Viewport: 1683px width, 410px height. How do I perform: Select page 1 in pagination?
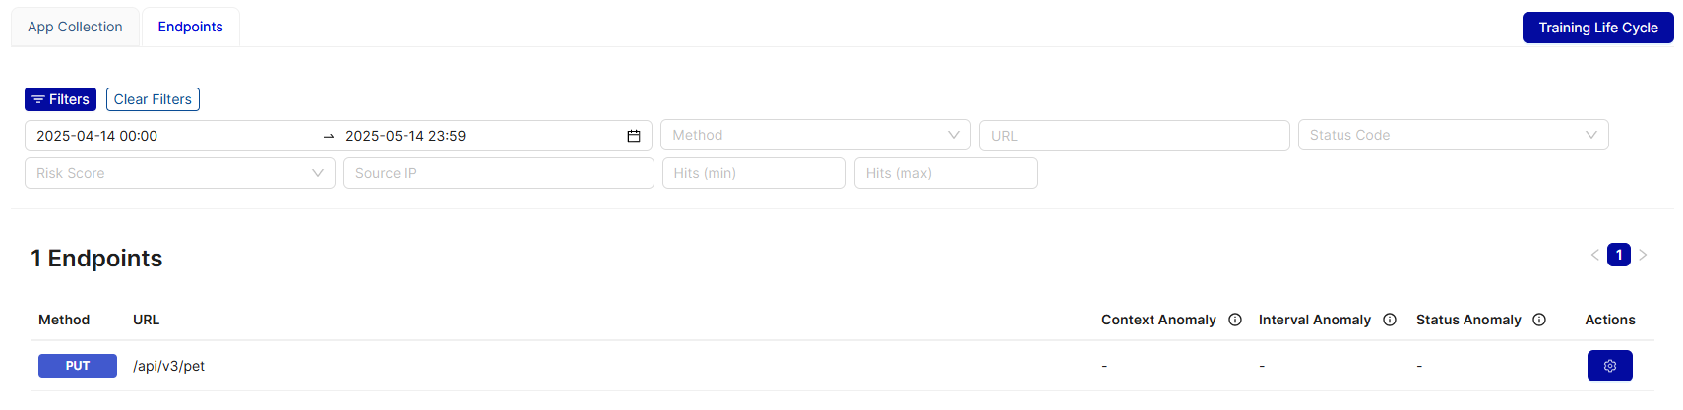[x=1618, y=255]
